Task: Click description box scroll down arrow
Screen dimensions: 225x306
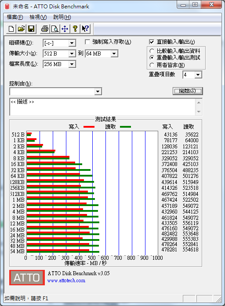Action: click(199, 112)
